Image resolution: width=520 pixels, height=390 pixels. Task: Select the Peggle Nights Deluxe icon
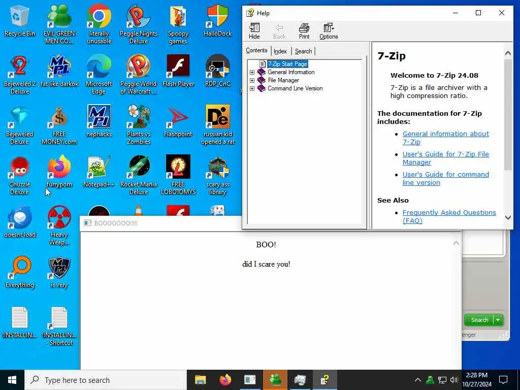point(139,24)
